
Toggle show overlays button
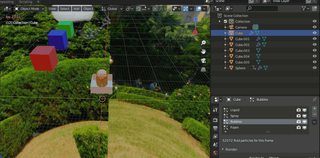(199, 9)
